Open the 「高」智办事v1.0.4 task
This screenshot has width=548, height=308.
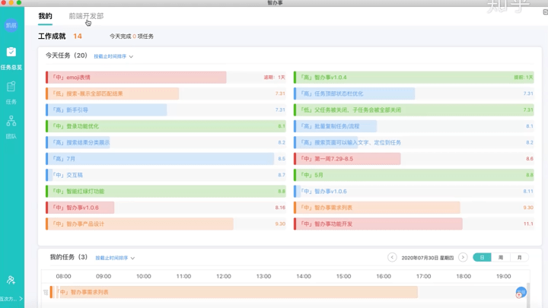pyautogui.click(x=403, y=78)
